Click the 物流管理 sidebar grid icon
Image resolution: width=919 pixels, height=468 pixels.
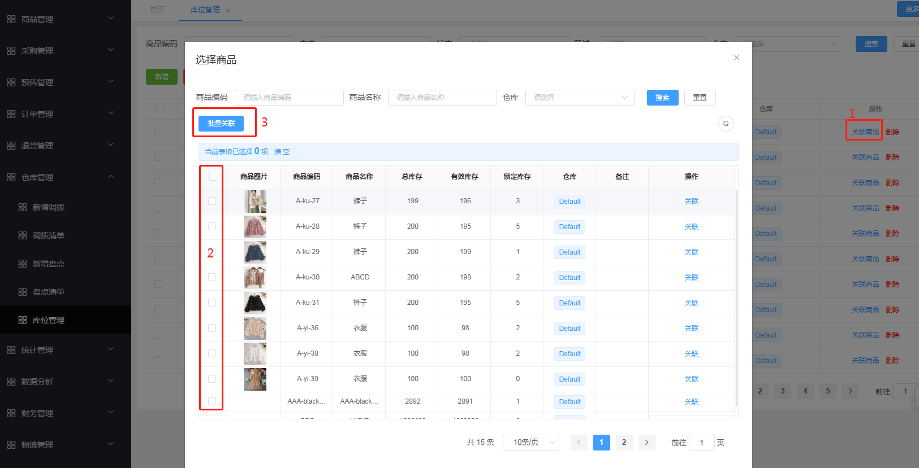(11, 445)
